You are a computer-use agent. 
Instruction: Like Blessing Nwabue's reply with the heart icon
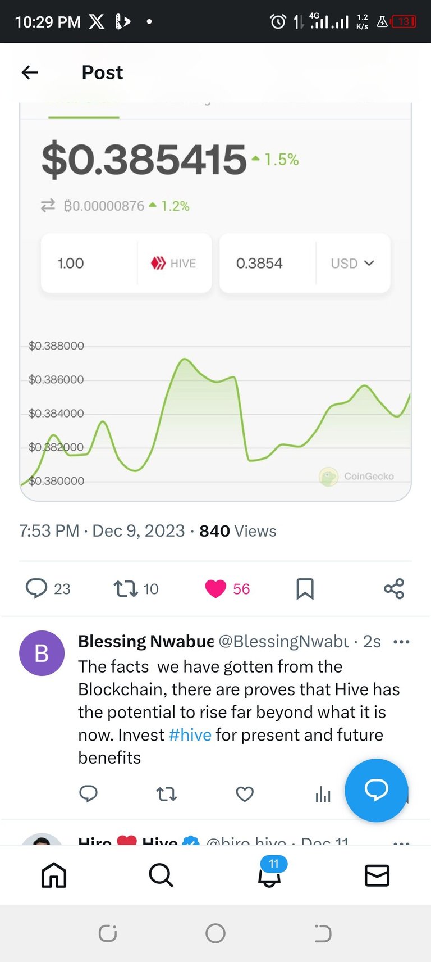(245, 793)
